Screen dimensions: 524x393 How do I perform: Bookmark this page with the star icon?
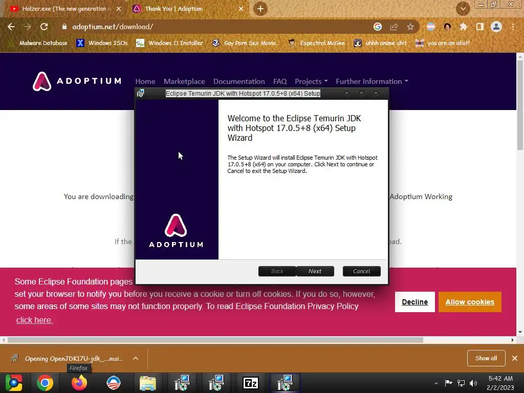click(x=410, y=27)
